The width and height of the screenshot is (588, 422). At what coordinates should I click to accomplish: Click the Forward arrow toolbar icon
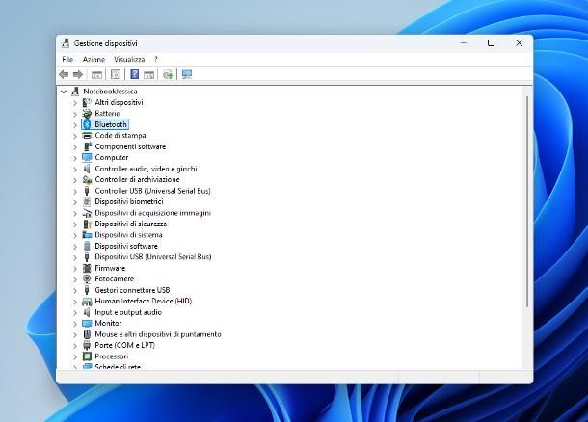click(x=78, y=74)
